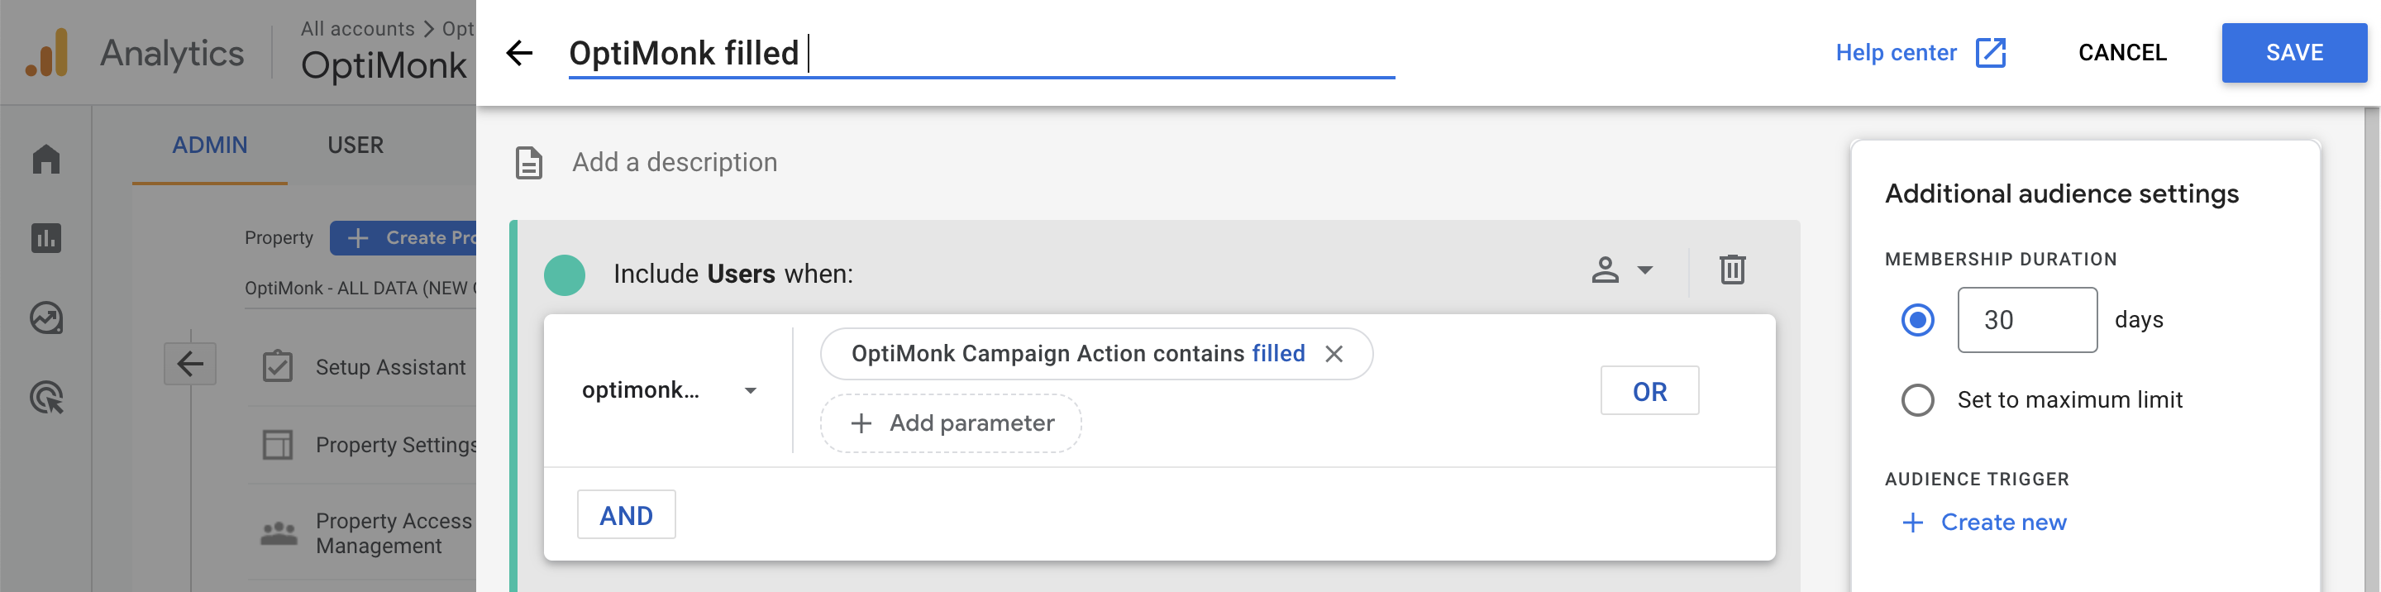This screenshot has width=2381, height=592.
Task: Delete the condition group with trash icon
Action: coord(1732,270)
